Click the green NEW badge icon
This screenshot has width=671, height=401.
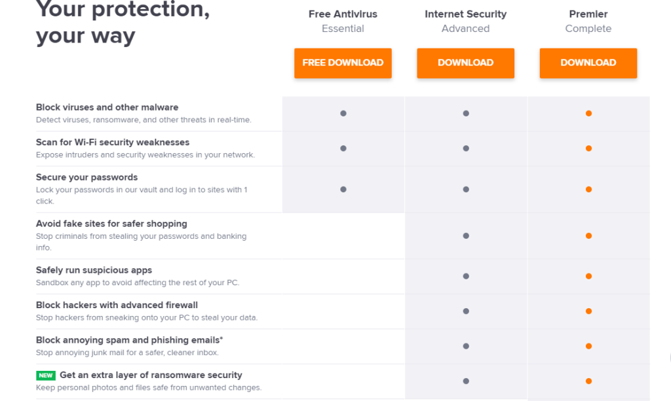click(46, 375)
